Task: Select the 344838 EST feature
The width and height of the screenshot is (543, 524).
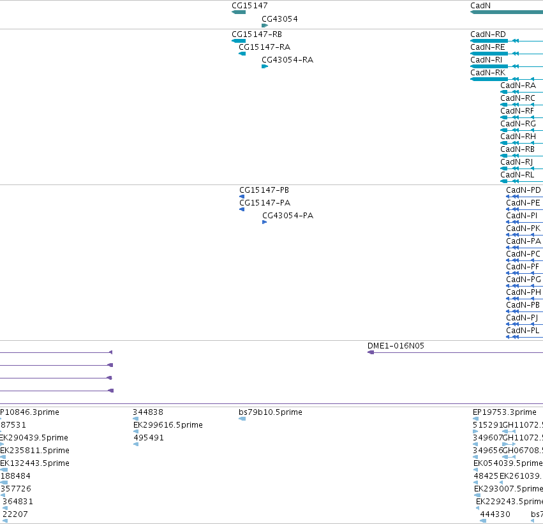Action: [136, 419]
